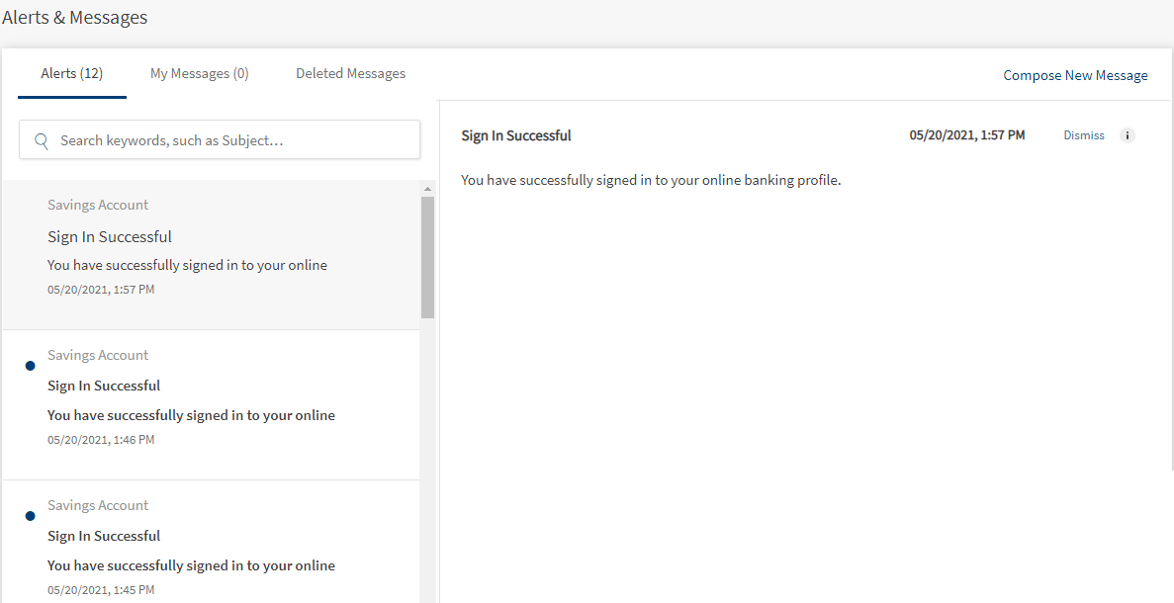Click the Sign In Successful title in detail pane
This screenshot has height=603, width=1174.
point(516,135)
